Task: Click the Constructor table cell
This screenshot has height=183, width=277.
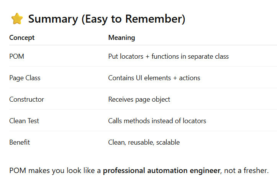Action: pyautogui.click(x=26, y=99)
